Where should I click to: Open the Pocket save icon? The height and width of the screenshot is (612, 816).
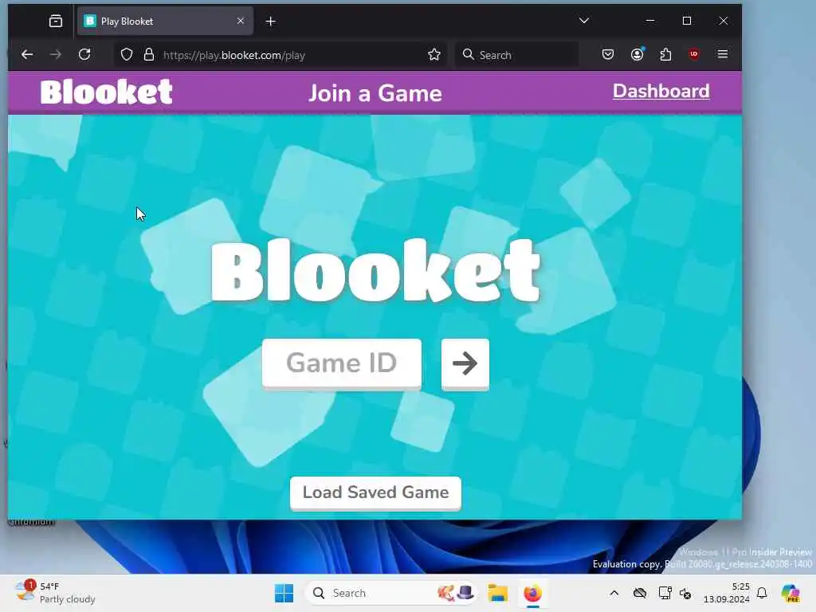608,54
